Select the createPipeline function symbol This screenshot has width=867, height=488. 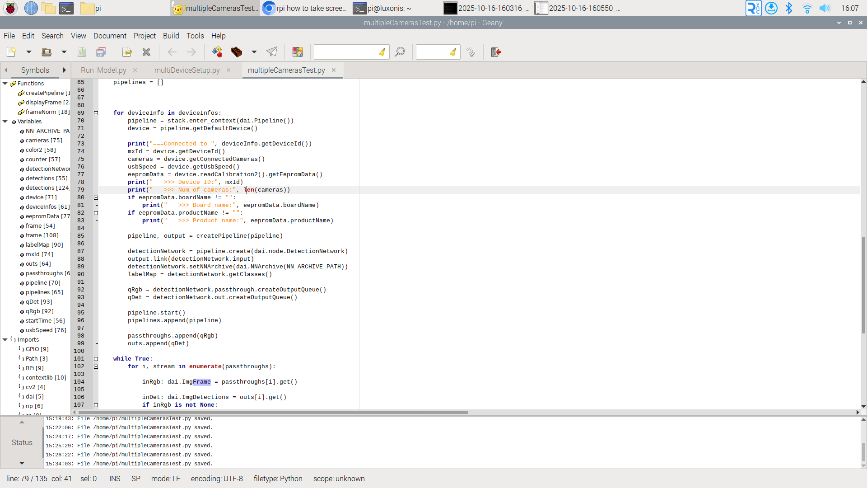click(x=44, y=93)
